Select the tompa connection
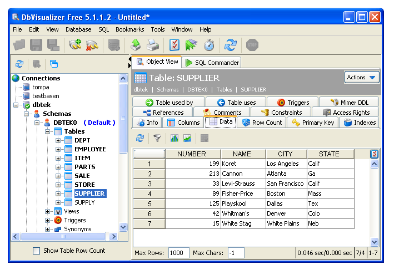 point(41,87)
